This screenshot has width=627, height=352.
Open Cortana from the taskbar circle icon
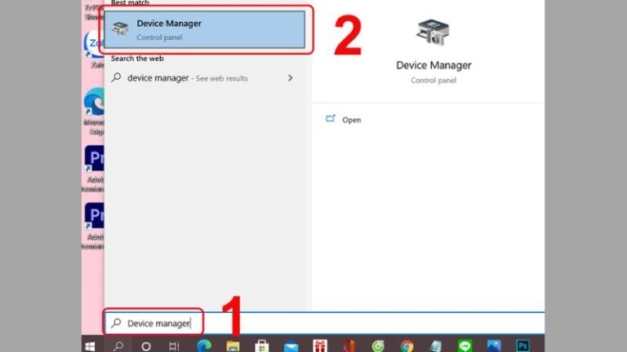point(146,345)
